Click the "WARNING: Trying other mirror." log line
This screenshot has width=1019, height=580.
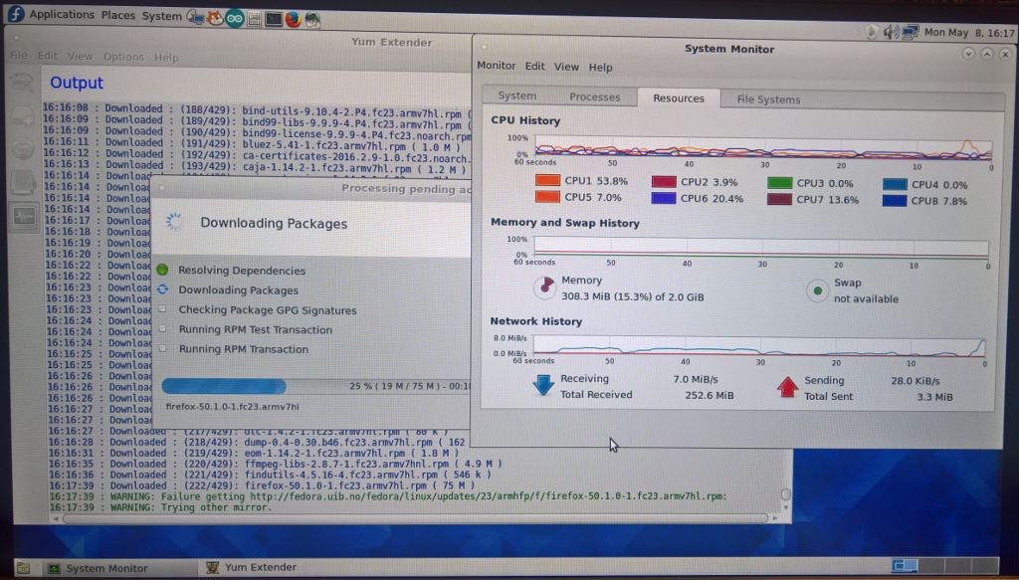click(x=160, y=507)
